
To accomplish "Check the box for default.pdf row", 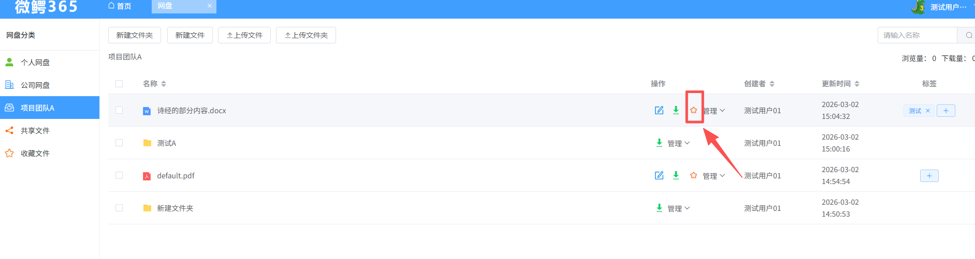I will coord(119,175).
